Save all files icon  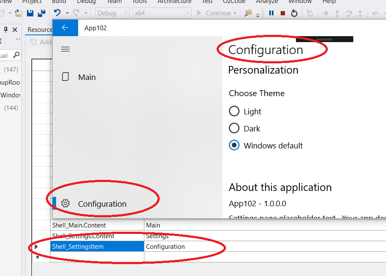pos(42,13)
